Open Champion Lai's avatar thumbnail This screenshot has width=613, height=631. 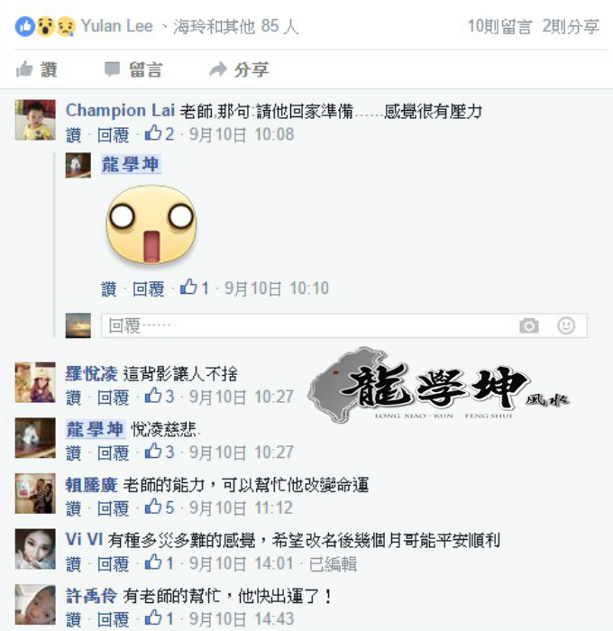coord(35,120)
